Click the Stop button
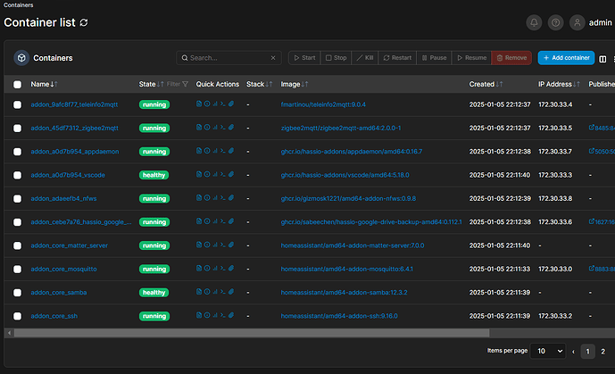Image resolution: width=615 pixels, height=374 pixels. pos(337,58)
